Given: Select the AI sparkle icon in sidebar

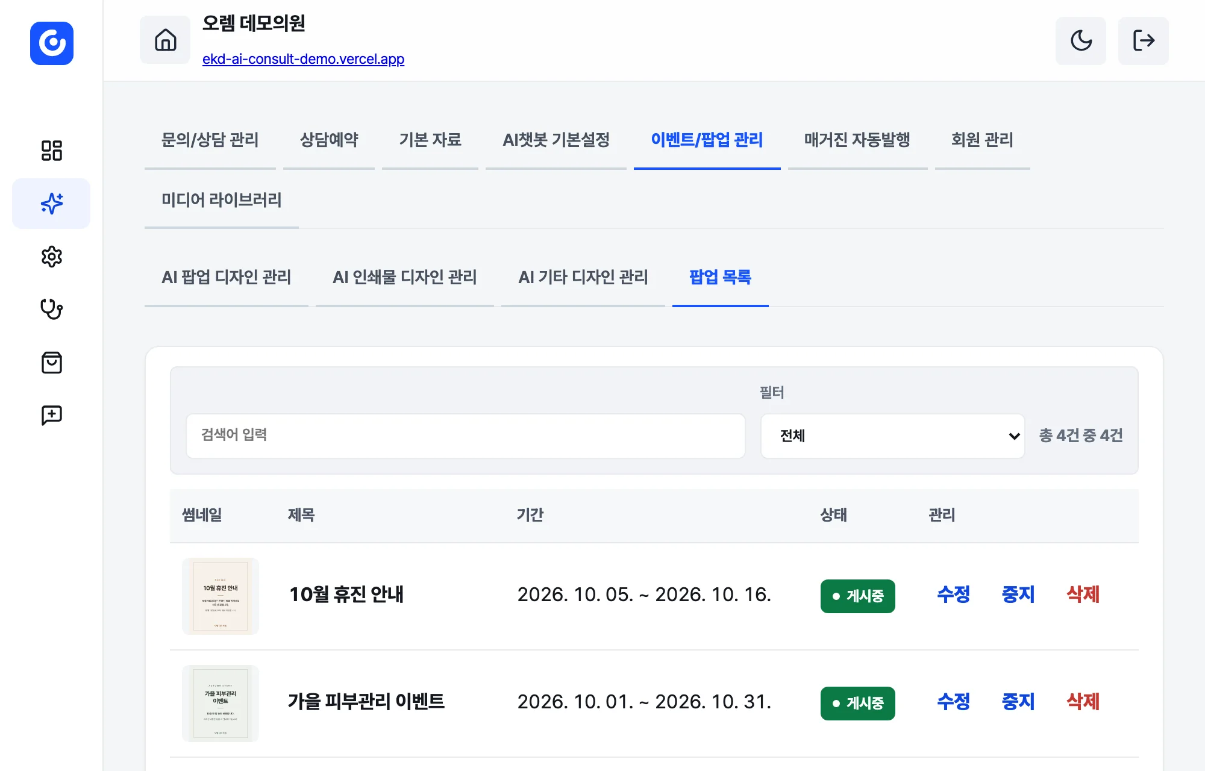Looking at the screenshot, I should coord(52,204).
